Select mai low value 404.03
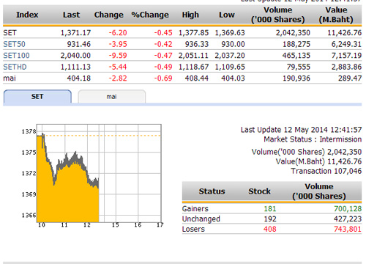366x264 pixels. tap(233, 78)
